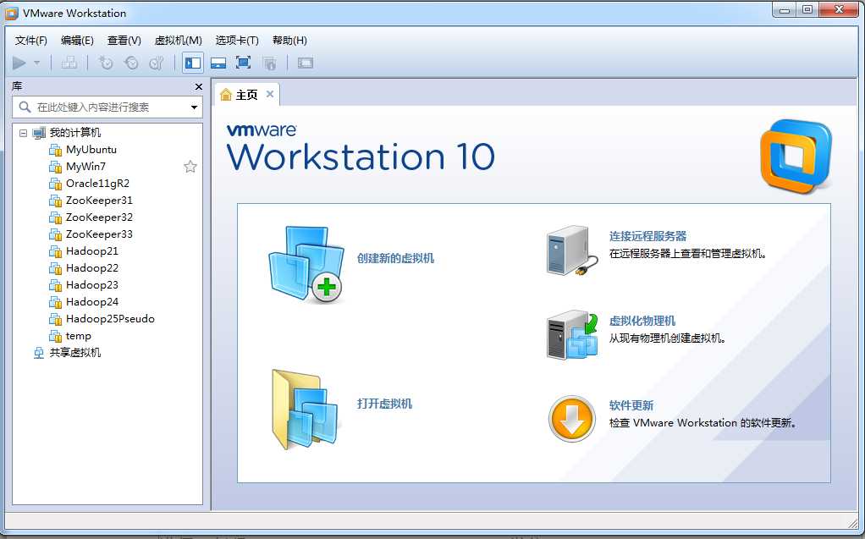This screenshot has width=865, height=539.
Task: Select the Hadoop25Pseudo virtual machine
Action: pyautogui.click(x=110, y=319)
